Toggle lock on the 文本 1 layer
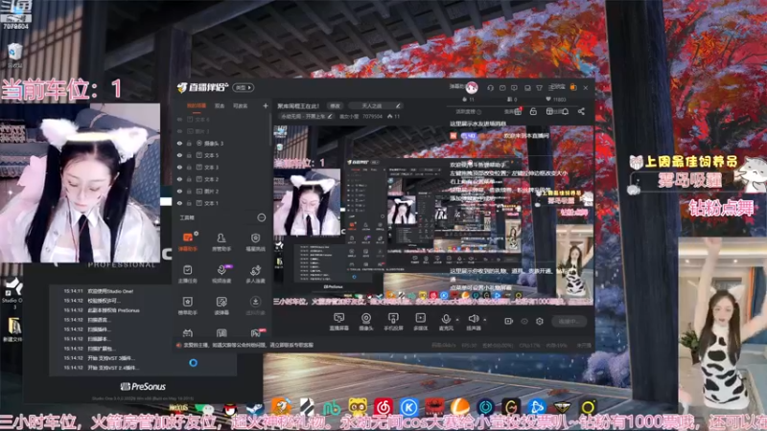767x431 pixels. pyautogui.click(x=189, y=203)
